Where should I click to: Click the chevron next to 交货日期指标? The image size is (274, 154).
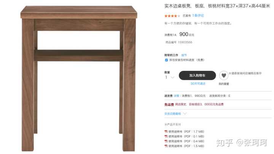point(185,114)
